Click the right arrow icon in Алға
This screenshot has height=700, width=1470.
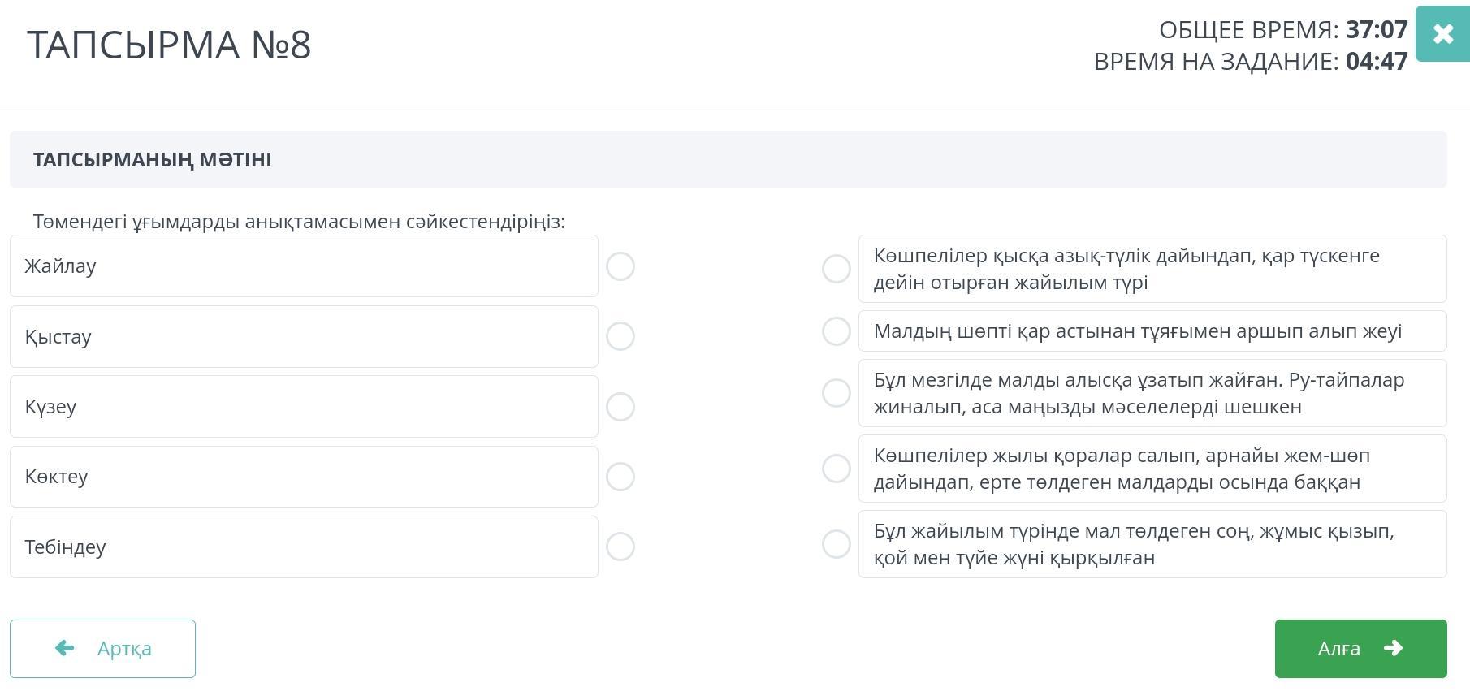point(1394,648)
